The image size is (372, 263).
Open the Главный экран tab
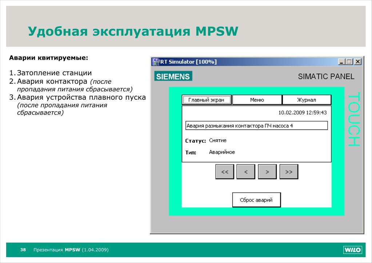coord(207,100)
